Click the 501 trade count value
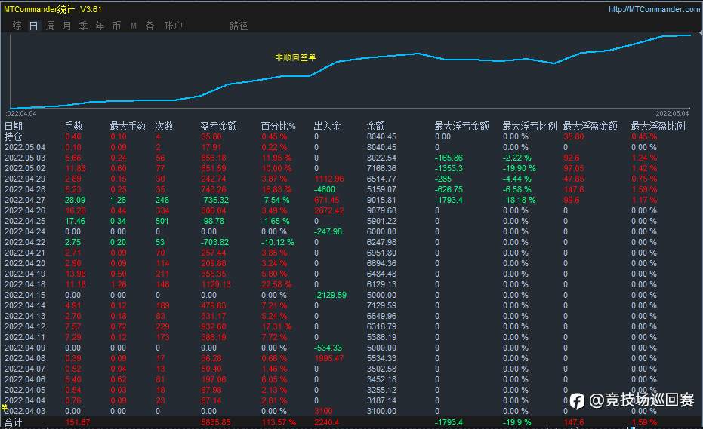The height and width of the screenshot is (429, 703). point(162,221)
